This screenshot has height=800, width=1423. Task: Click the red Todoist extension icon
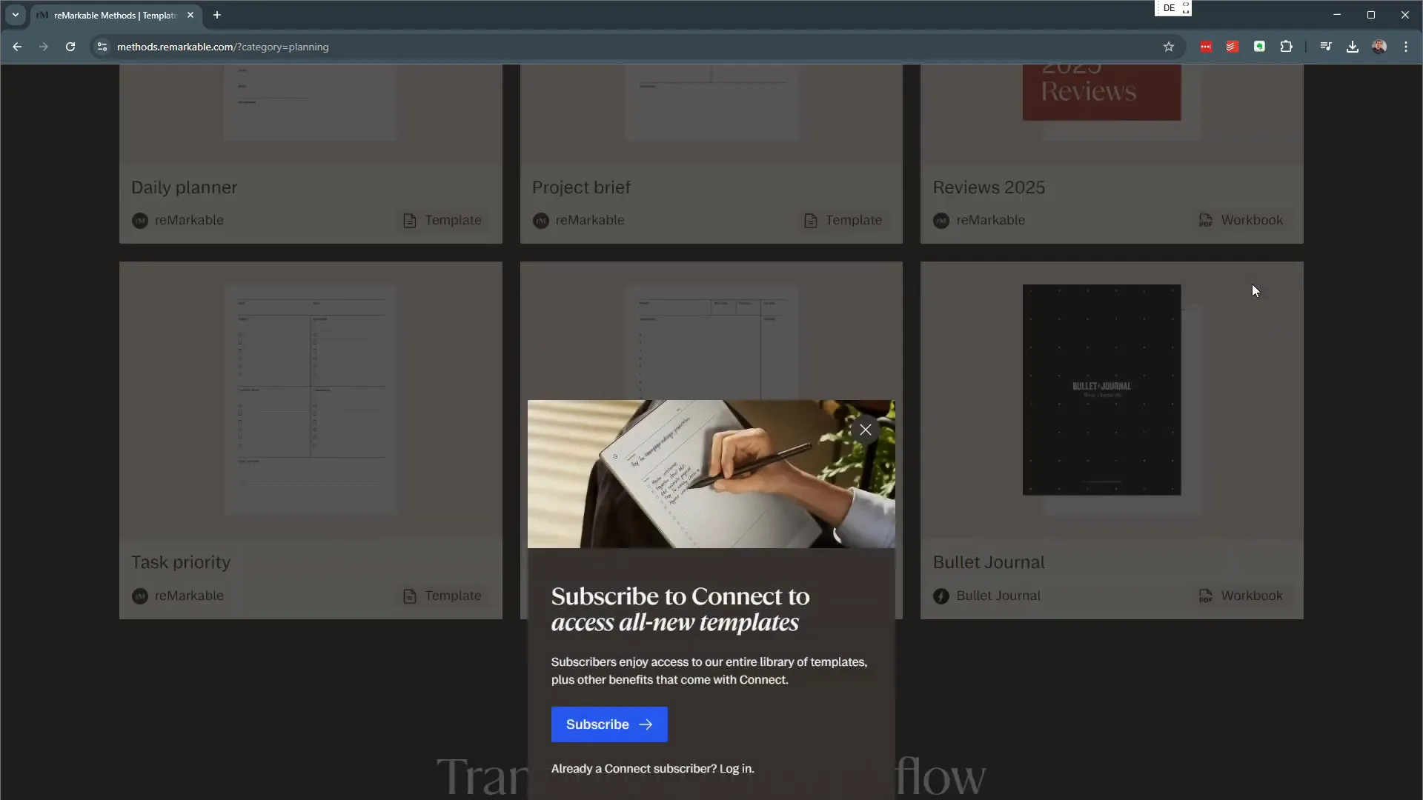(x=1233, y=47)
